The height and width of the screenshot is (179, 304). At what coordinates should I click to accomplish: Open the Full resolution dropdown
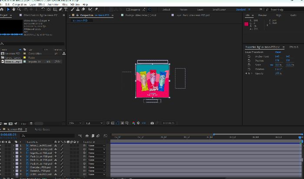click(94, 123)
